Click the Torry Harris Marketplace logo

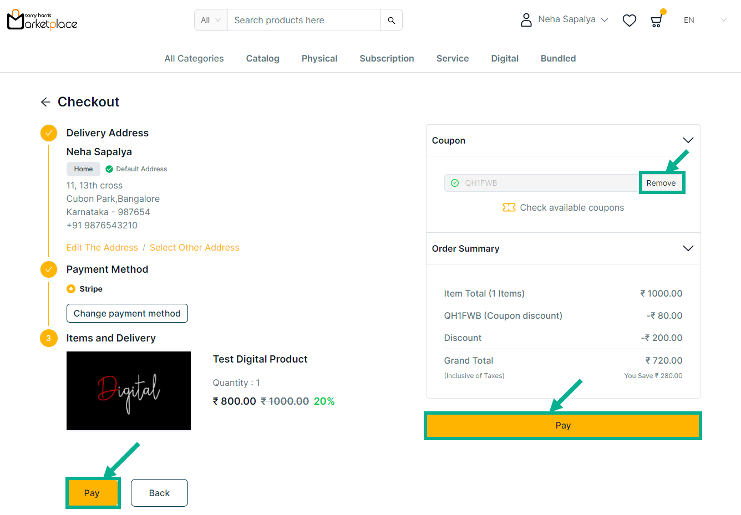42,21
